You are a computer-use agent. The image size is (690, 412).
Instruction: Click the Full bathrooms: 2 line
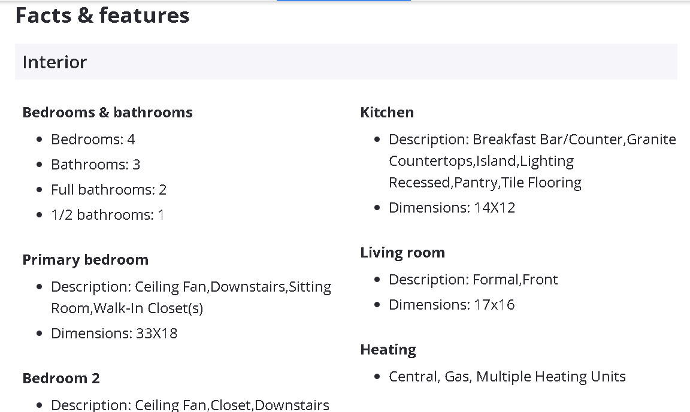[108, 190]
